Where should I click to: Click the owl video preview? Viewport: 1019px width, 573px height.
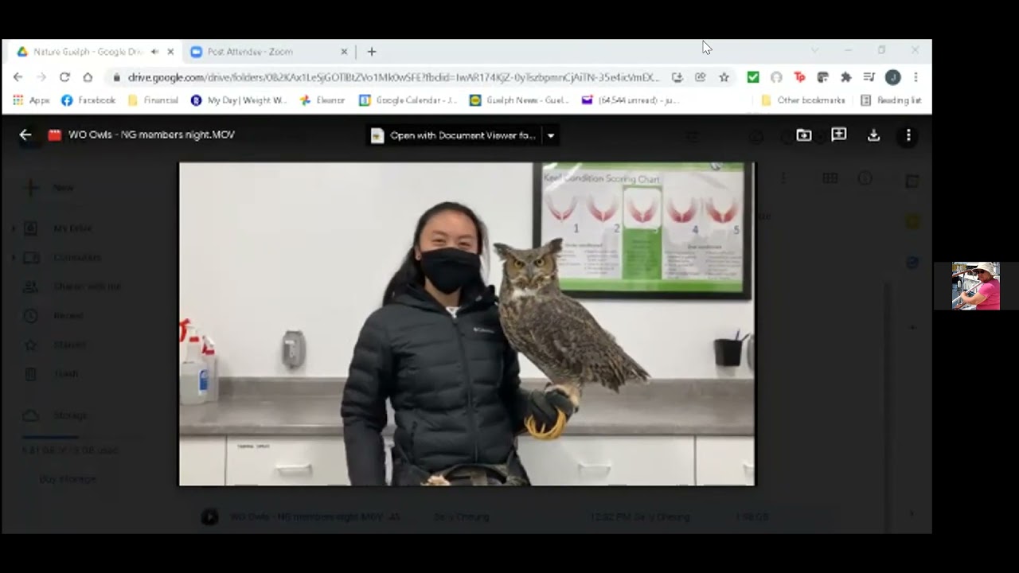coord(467,324)
